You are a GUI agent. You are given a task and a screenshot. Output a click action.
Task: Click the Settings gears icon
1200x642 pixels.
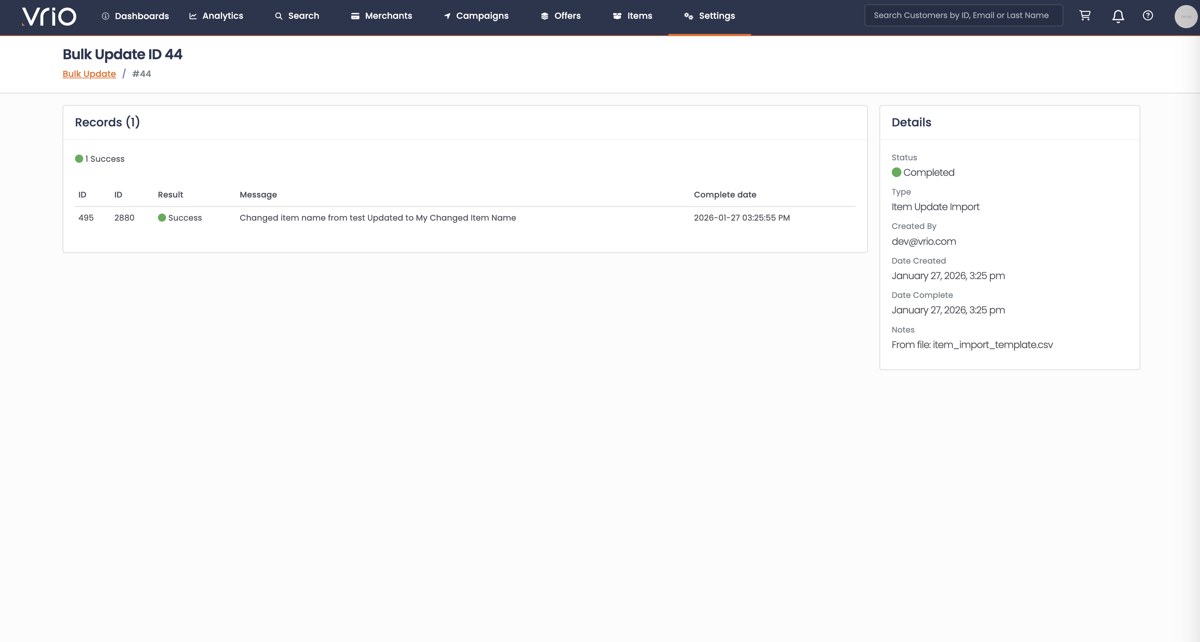689,16
